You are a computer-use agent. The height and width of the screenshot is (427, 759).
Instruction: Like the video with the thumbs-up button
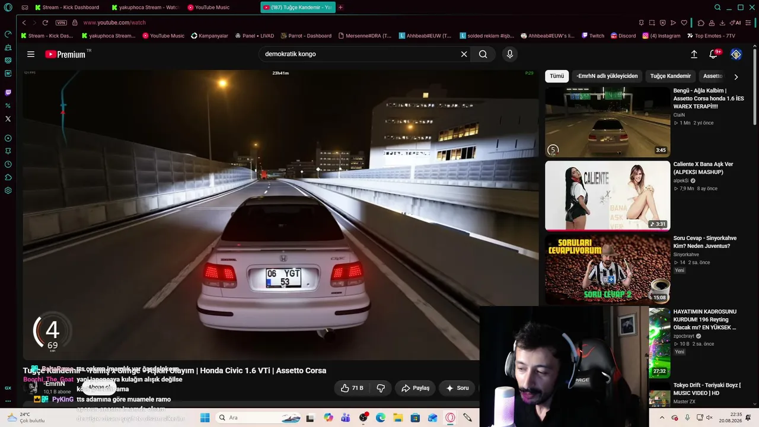(x=352, y=388)
